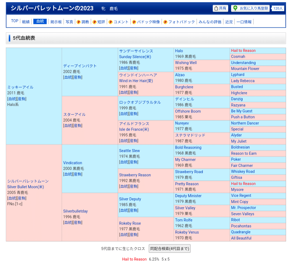Go to the みんなの評価 tab
This screenshot has height=264, width=292.
(x=210, y=22)
